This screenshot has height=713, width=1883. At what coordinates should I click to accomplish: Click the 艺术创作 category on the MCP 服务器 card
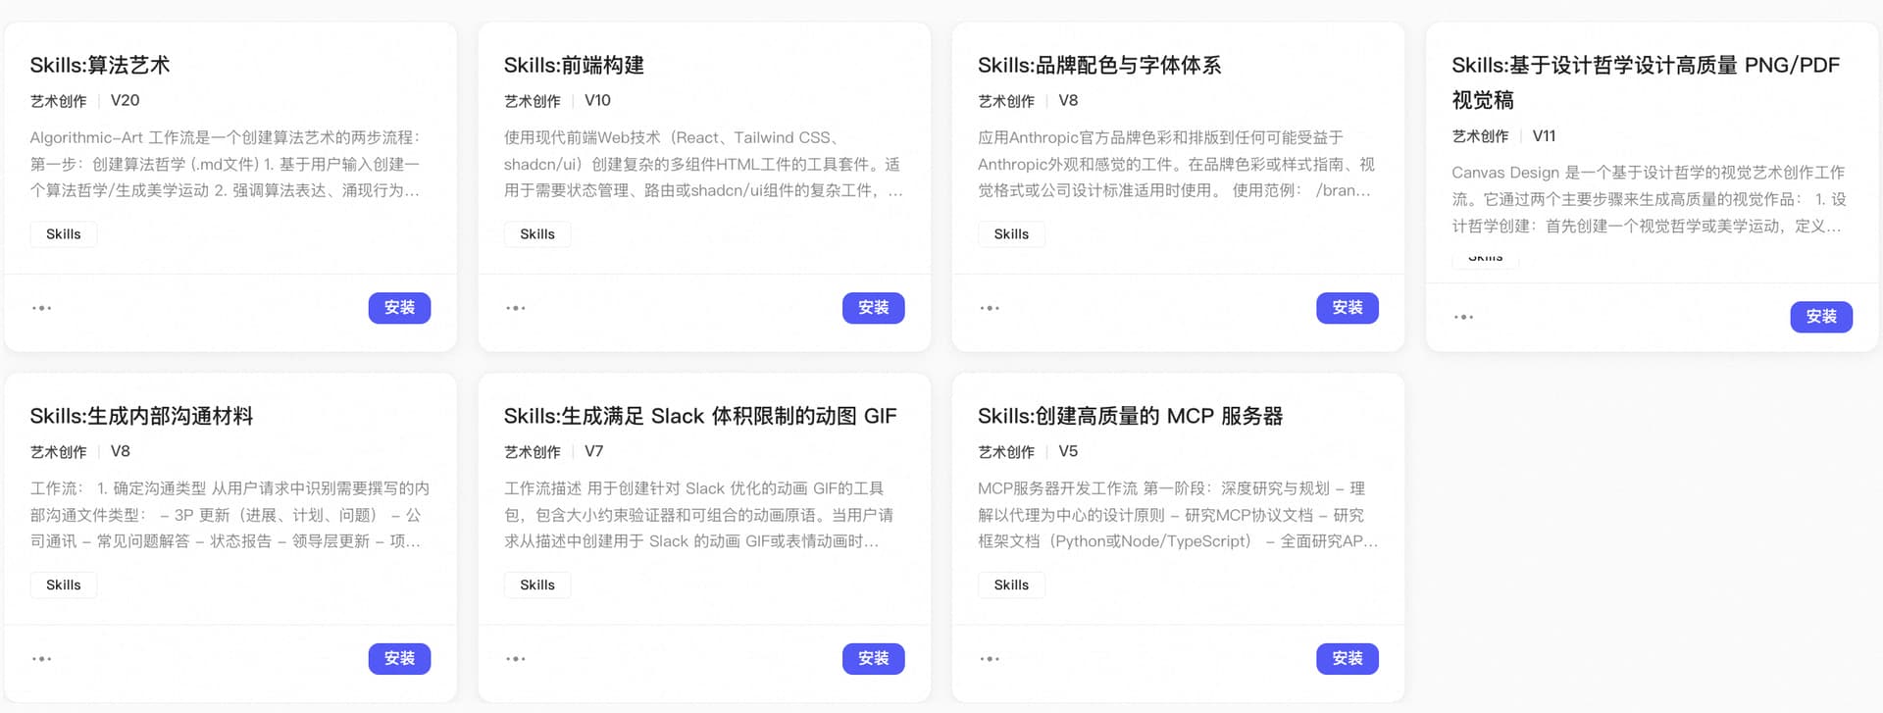1005,452
